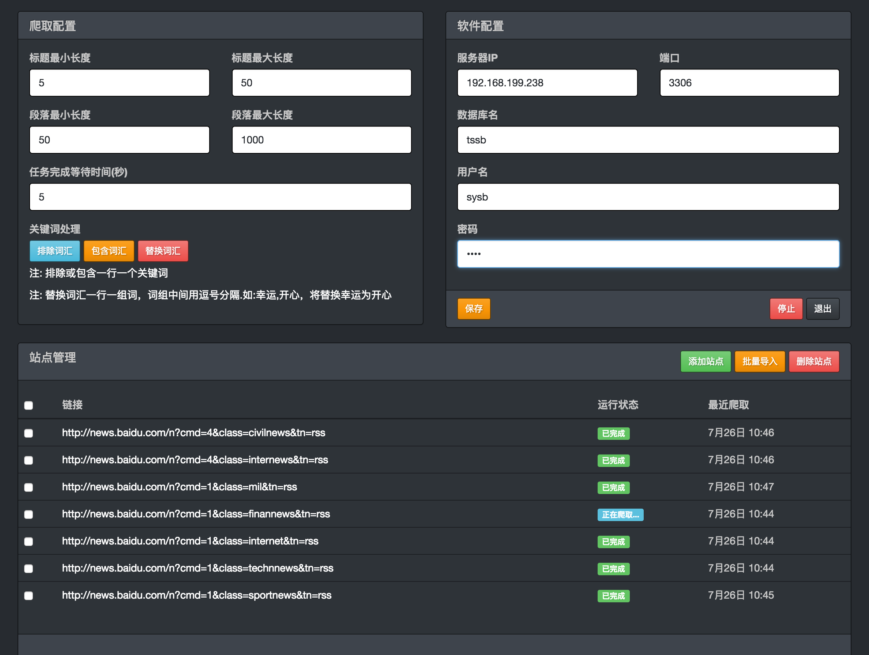Focus the 标题最小长度 field
869x655 pixels.
click(x=120, y=83)
